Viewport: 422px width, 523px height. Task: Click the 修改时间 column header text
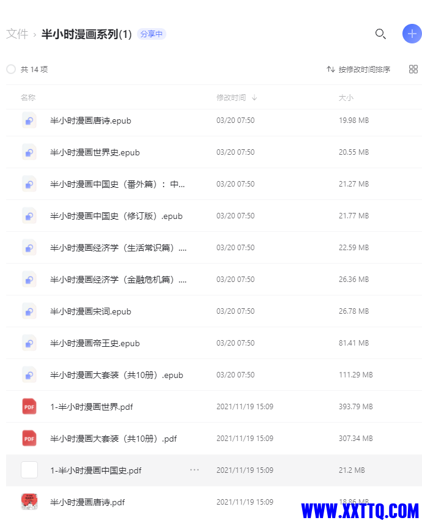(231, 97)
